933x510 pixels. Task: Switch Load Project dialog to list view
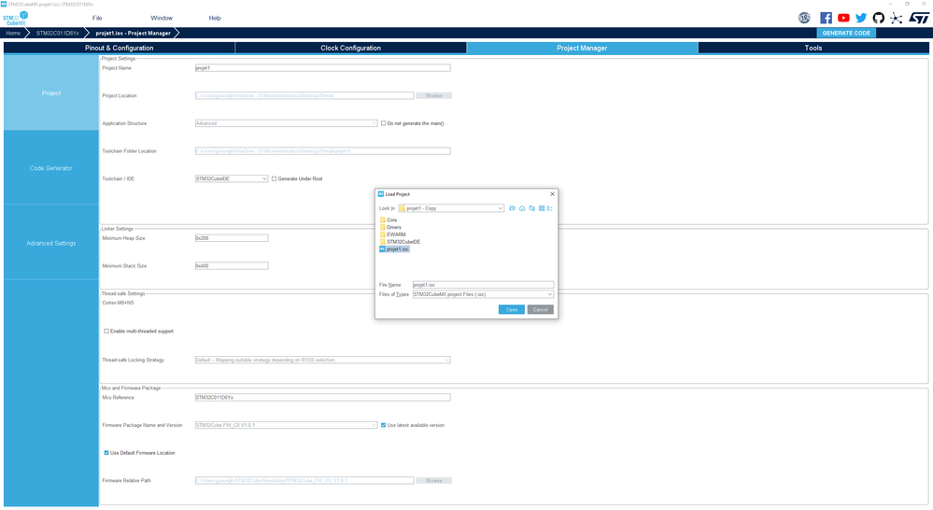pyautogui.click(x=542, y=208)
